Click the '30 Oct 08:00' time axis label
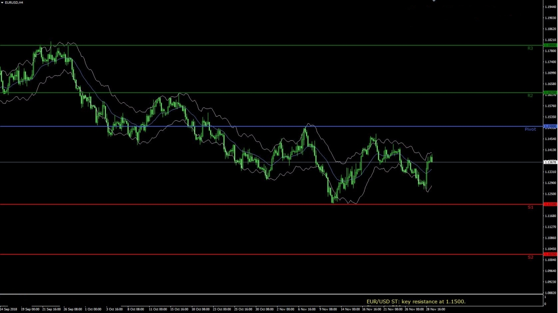Viewport: 558px width, 313px height. tap(265, 310)
